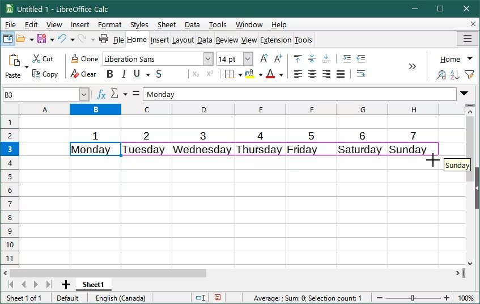Add a new sheet
The width and height of the screenshot is (480, 304).
click(x=66, y=284)
